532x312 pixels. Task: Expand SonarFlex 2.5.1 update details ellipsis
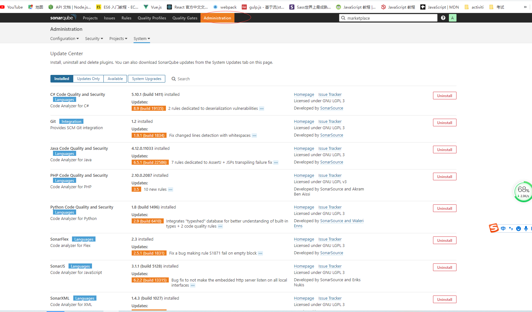click(x=260, y=253)
